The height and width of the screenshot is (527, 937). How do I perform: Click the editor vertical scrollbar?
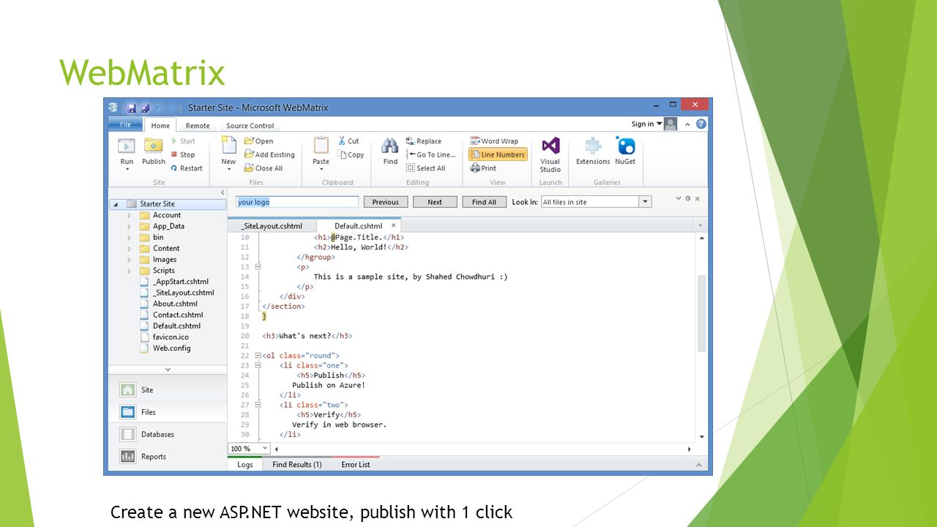(x=702, y=314)
